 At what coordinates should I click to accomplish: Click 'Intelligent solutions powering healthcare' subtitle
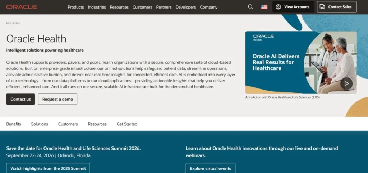tap(45, 50)
